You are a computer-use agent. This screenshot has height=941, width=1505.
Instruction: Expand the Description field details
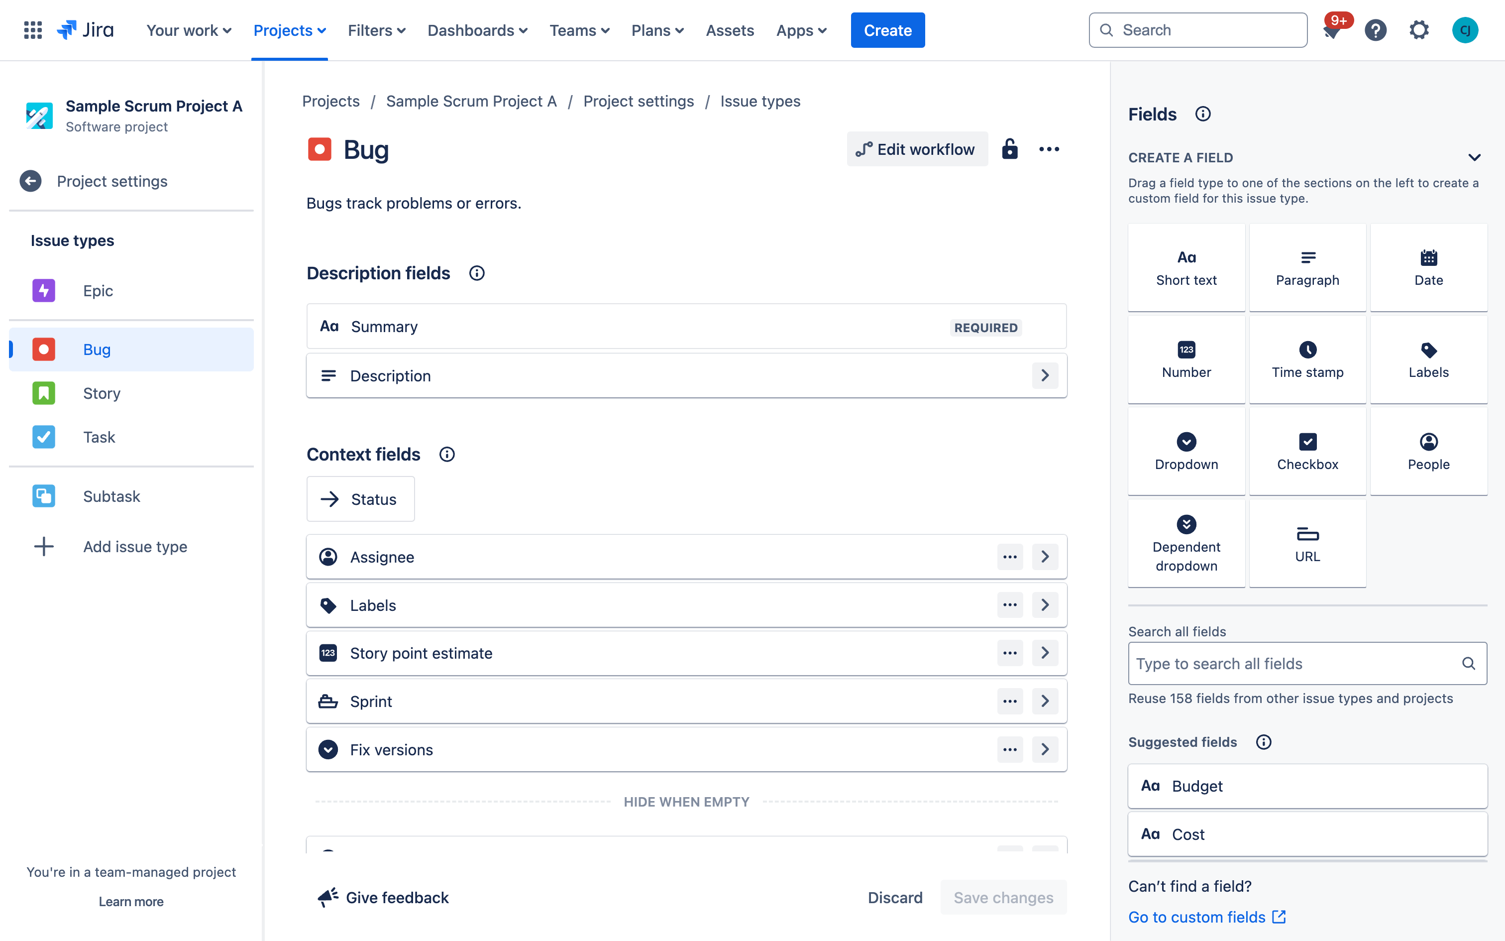[1045, 375]
